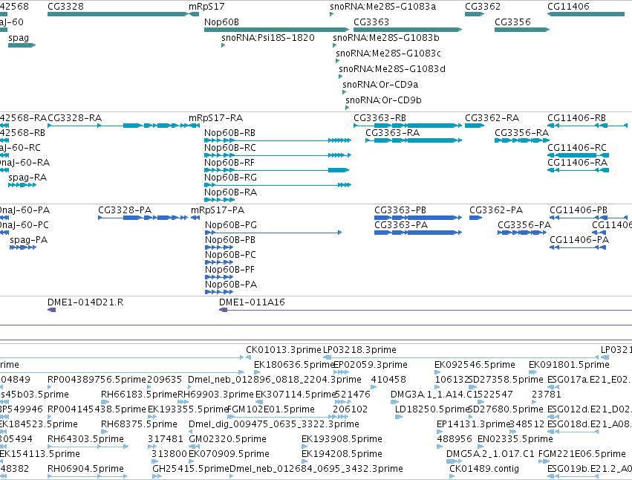Select the Nop60B-RB transcript label
Image resolution: width=632 pixels, height=480 pixels.
(229, 133)
